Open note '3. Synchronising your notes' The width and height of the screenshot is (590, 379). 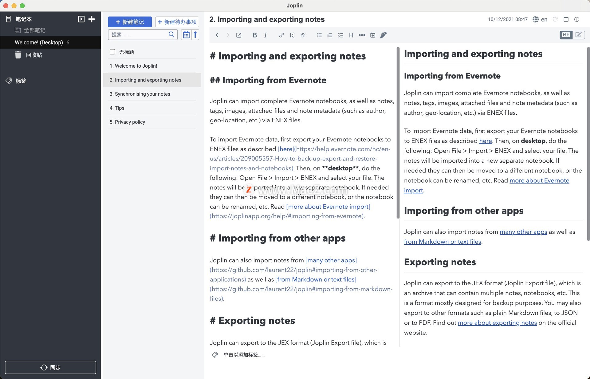tap(152, 94)
